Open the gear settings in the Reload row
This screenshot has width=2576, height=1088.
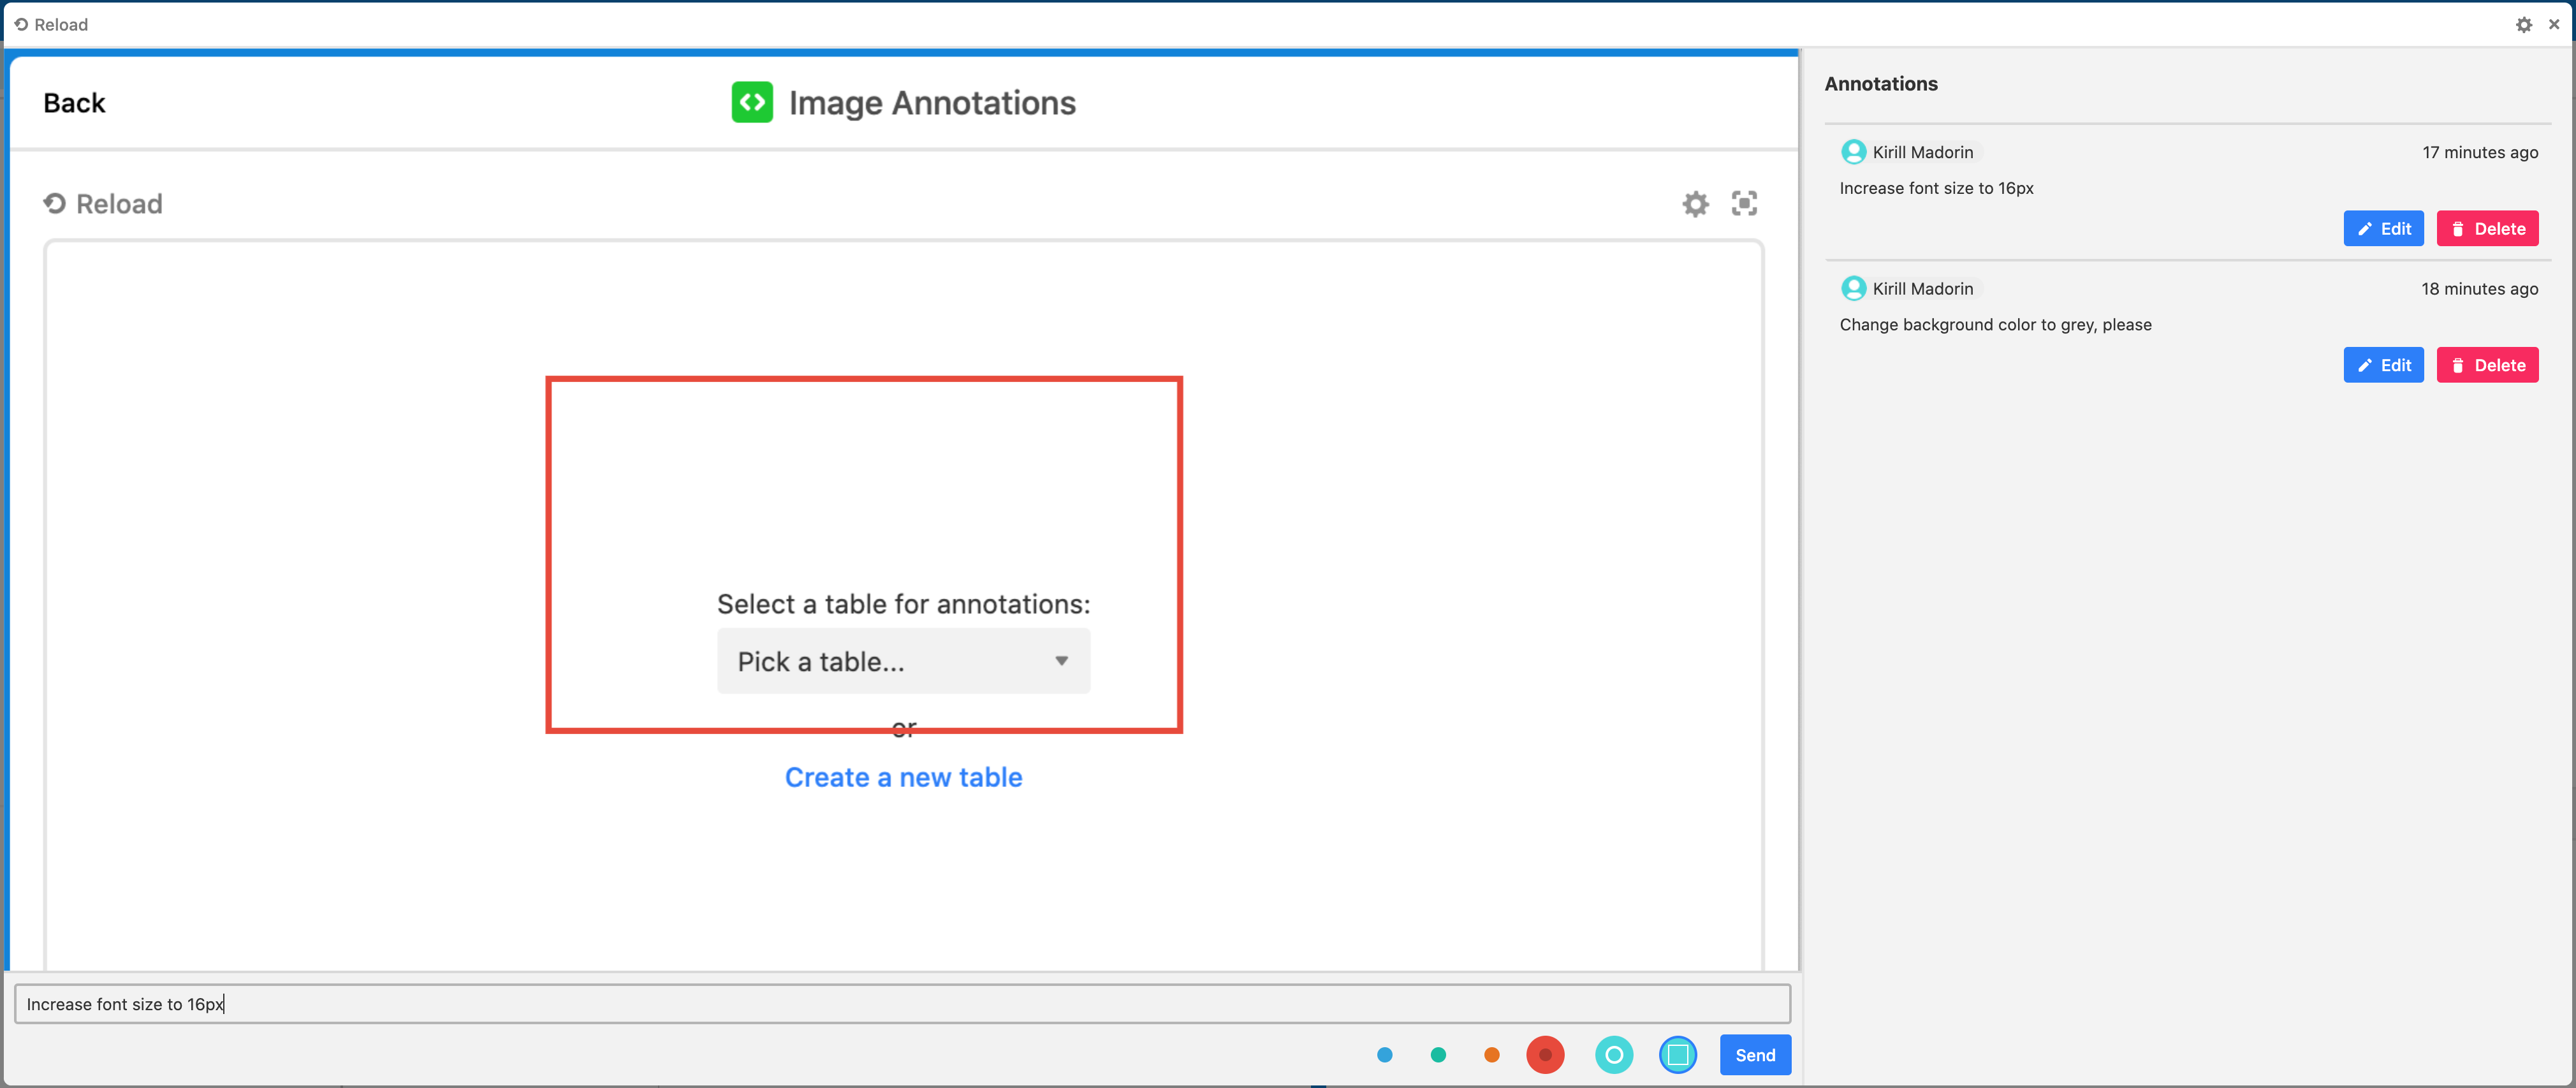1695,204
